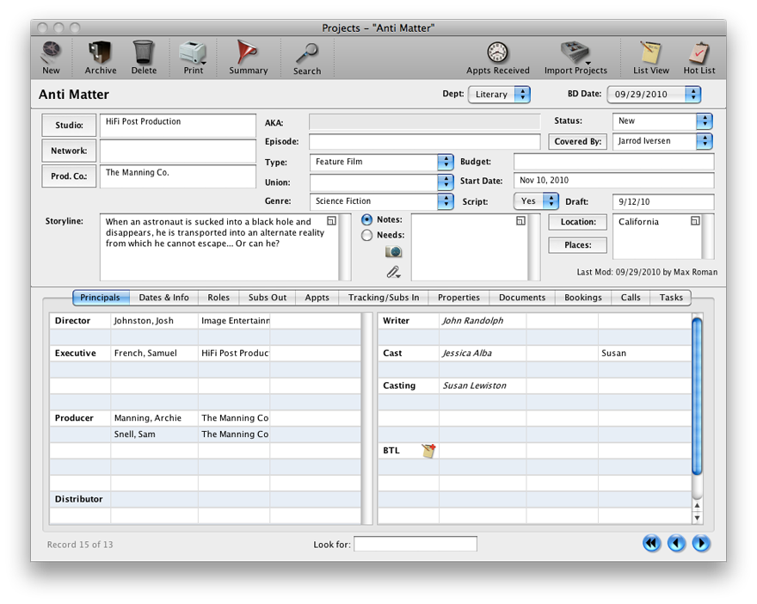Go to previous record arrow
This screenshot has width=757, height=604.
tap(676, 544)
